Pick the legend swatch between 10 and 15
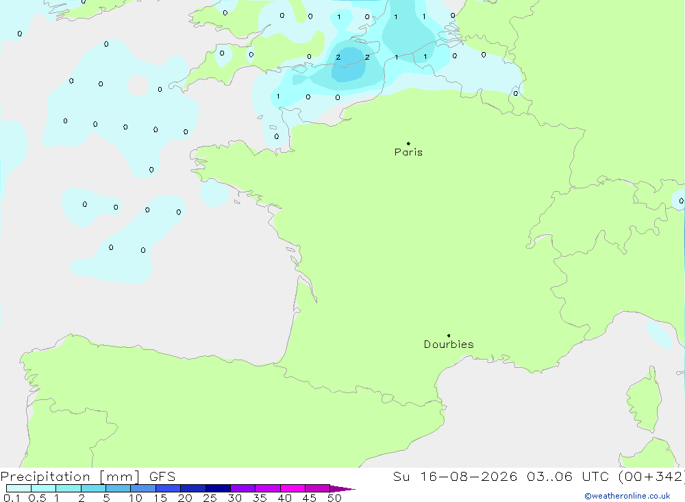Image resolution: width=685 pixels, height=502 pixels. (143, 488)
